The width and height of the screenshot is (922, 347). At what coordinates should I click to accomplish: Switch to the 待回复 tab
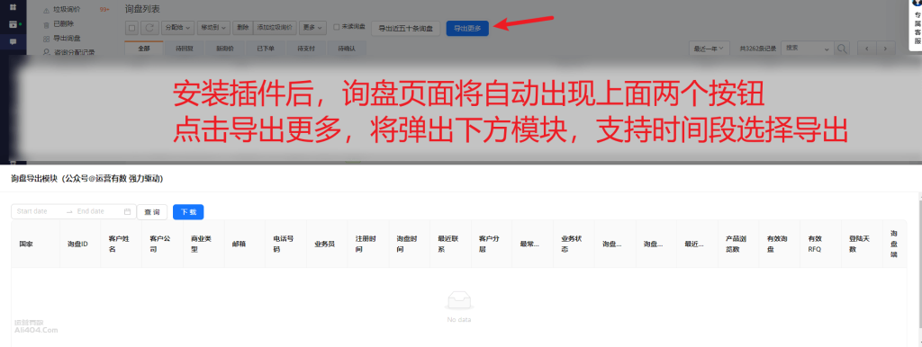point(185,49)
